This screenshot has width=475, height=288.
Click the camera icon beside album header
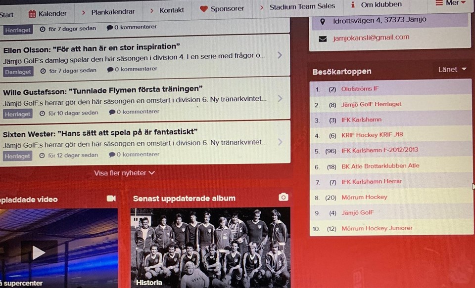[x=284, y=197]
